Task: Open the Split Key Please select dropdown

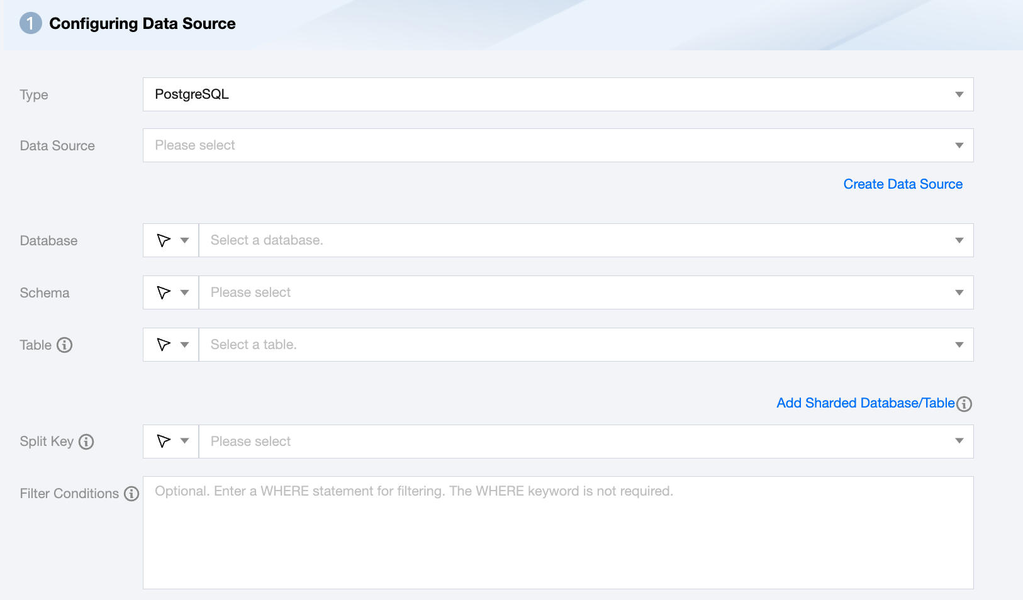Action: 586,442
